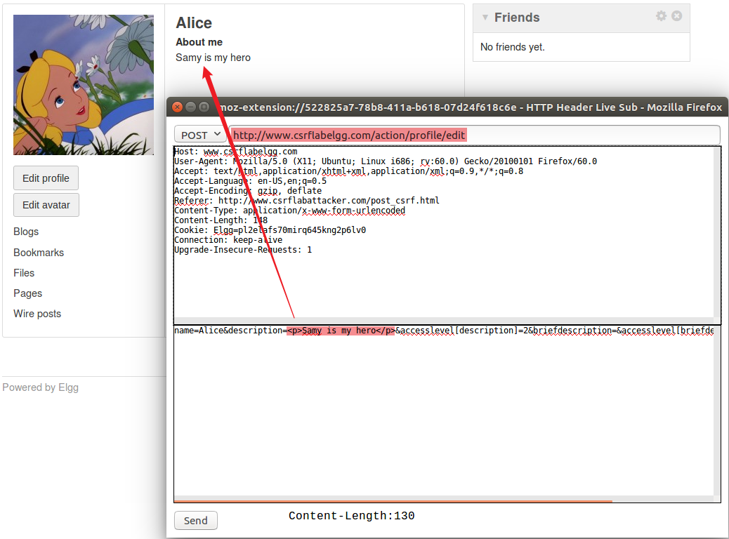This screenshot has width=729, height=539.
Task: Click the User-Agent header line
Action: (x=386, y=161)
